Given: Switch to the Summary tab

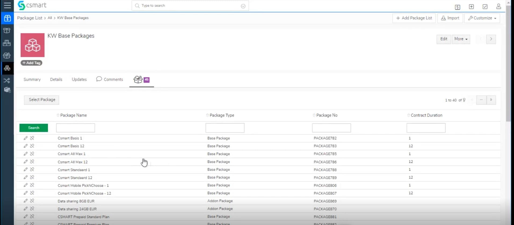Looking at the screenshot, I should click(x=32, y=80).
